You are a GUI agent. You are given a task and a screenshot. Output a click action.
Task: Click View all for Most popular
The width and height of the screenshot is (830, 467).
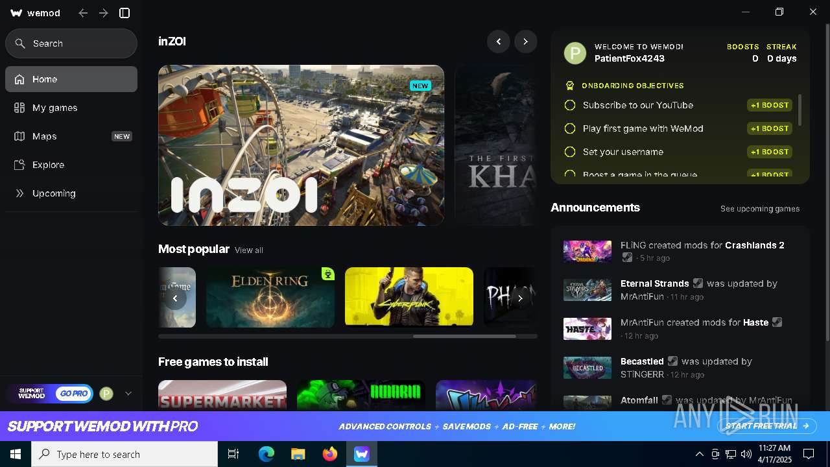[249, 250]
